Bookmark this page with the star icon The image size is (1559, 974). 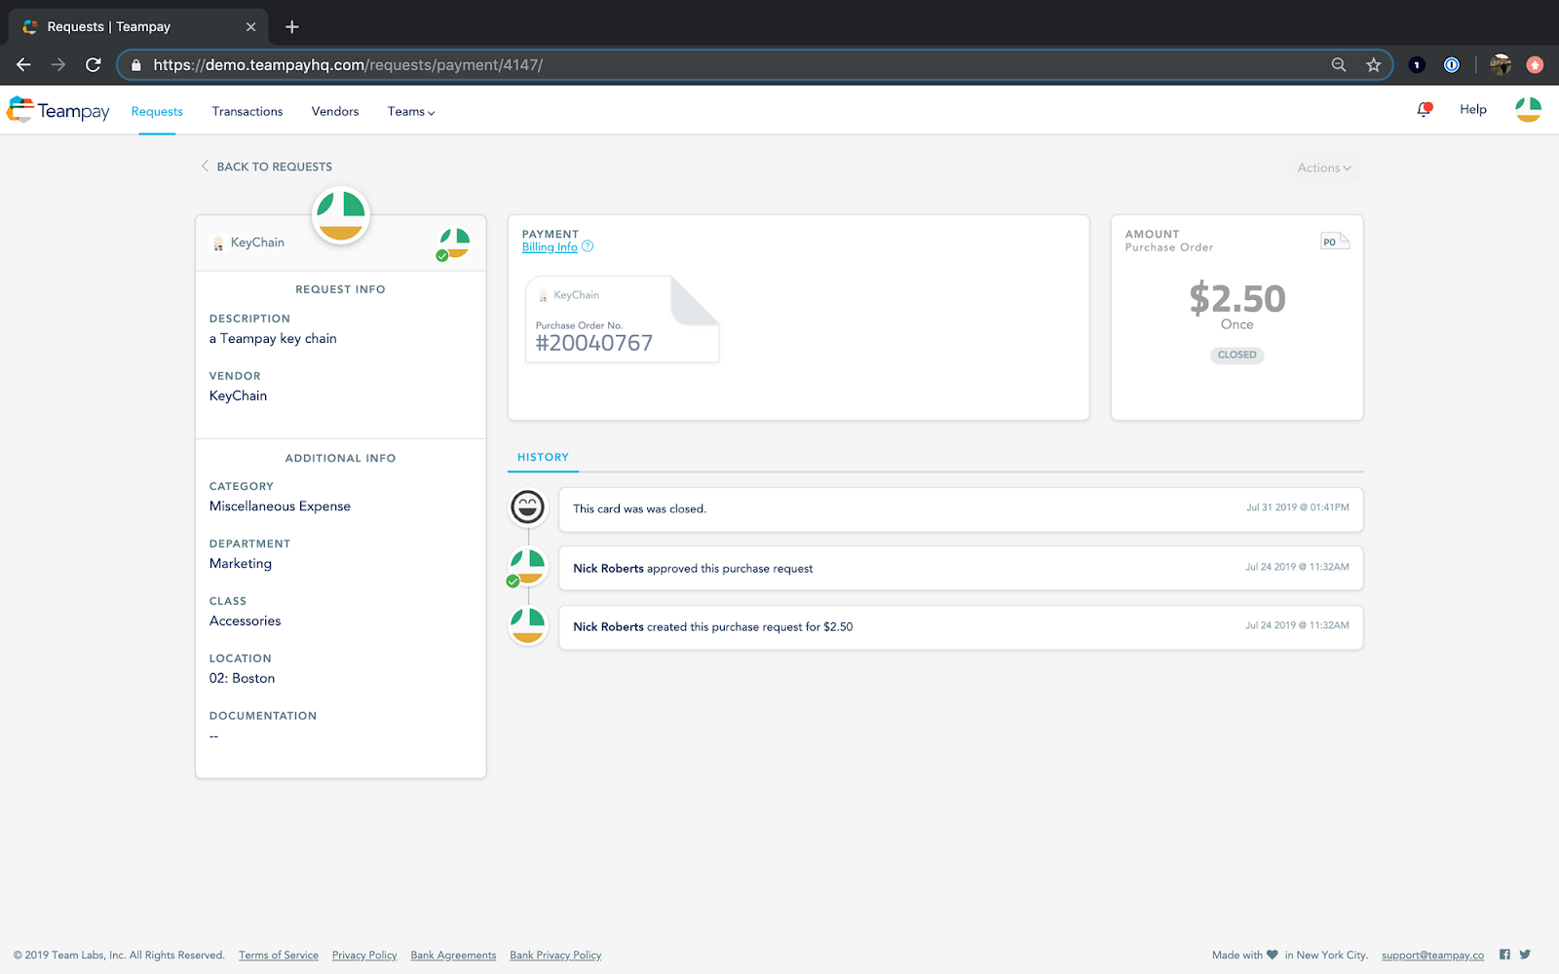pyautogui.click(x=1374, y=65)
